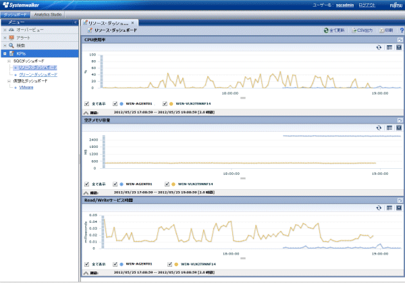Click the overview menu icon
The width and height of the screenshot is (405, 283).
[11, 30]
